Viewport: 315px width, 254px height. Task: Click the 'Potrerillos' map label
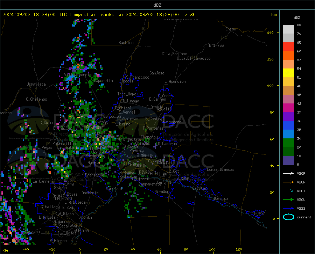click(x=64, y=144)
